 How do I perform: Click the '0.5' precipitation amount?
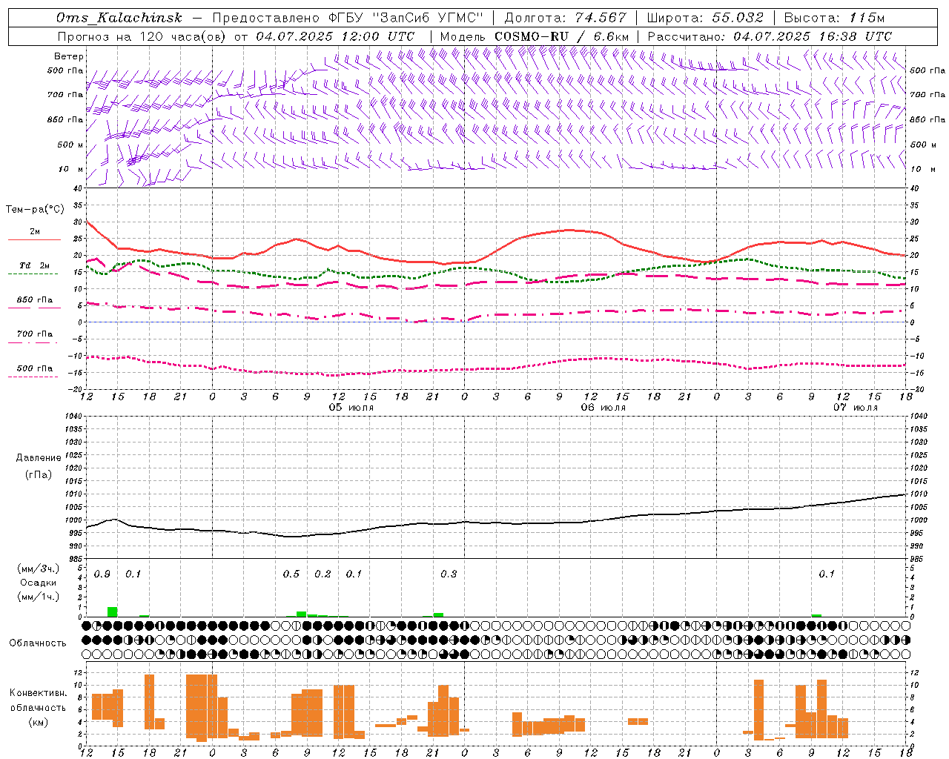point(291,574)
